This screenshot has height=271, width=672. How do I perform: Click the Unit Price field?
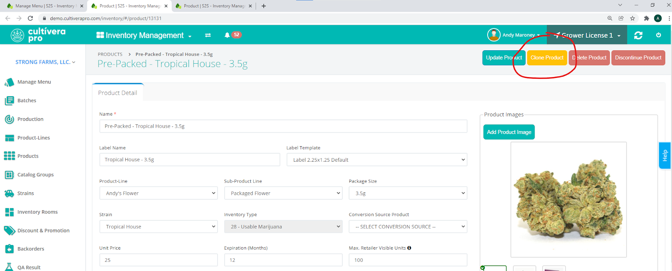coord(158,260)
